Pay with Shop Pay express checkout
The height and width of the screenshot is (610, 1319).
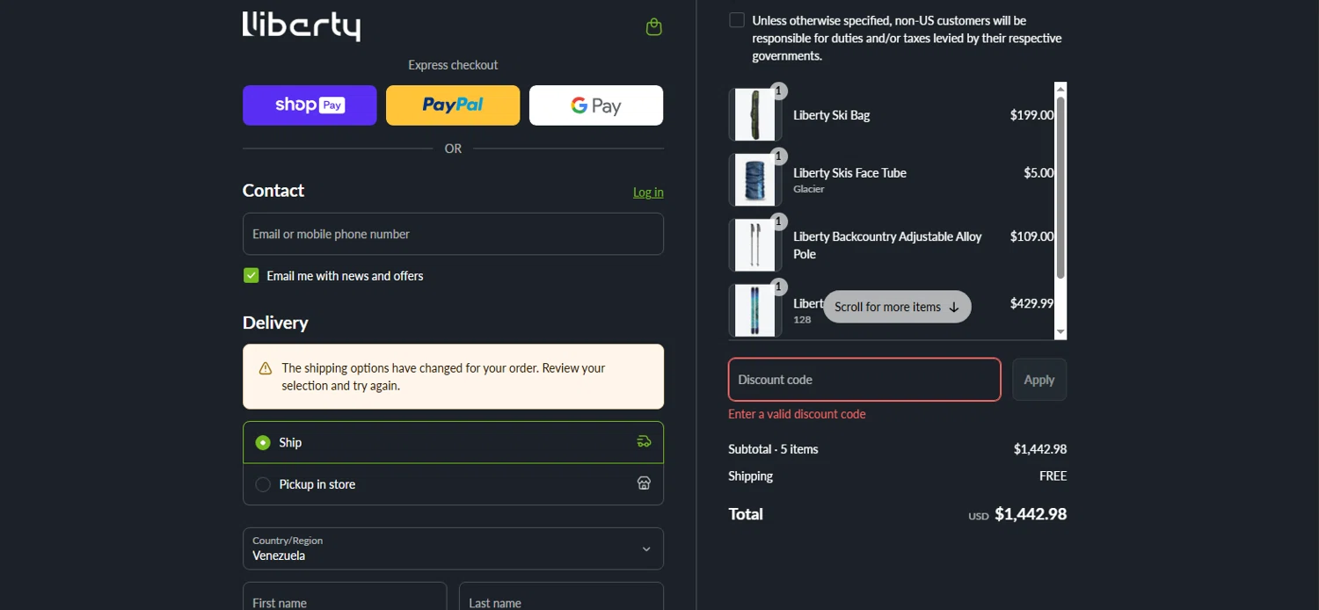click(x=310, y=105)
